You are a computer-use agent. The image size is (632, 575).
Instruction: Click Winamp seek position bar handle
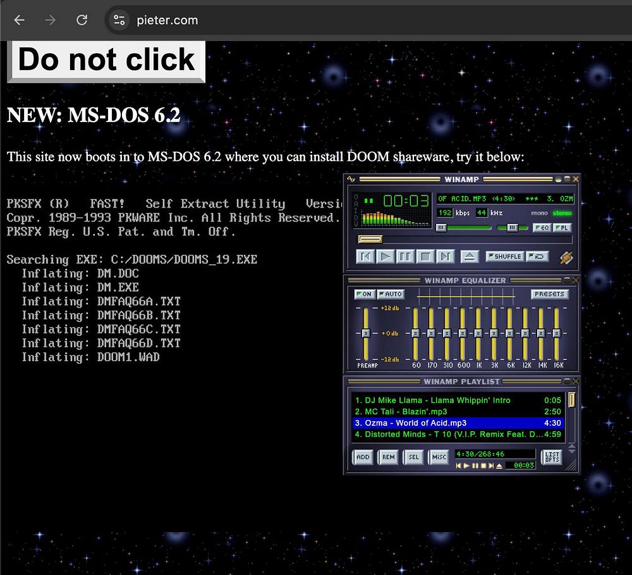tap(370, 240)
